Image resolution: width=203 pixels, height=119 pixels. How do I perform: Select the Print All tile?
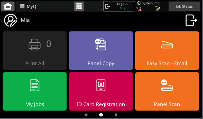pos(35,51)
